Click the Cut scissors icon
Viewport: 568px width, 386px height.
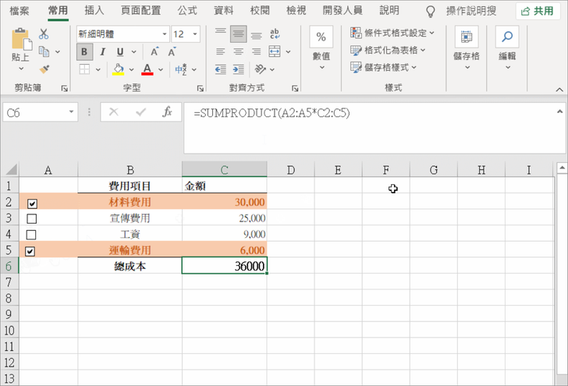[x=44, y=34]
